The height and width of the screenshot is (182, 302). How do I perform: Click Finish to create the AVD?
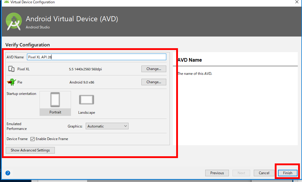click(288, 173)
